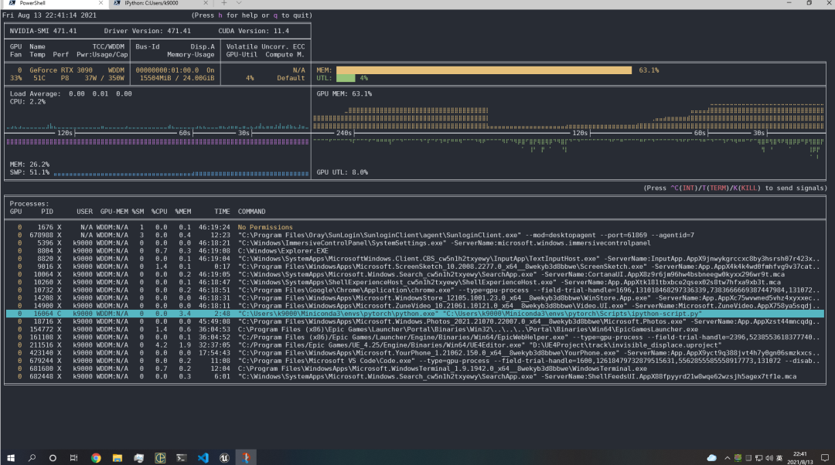Select the No Permissions process row
Screen dimensions: 835x465
click(x=415, y=227)
